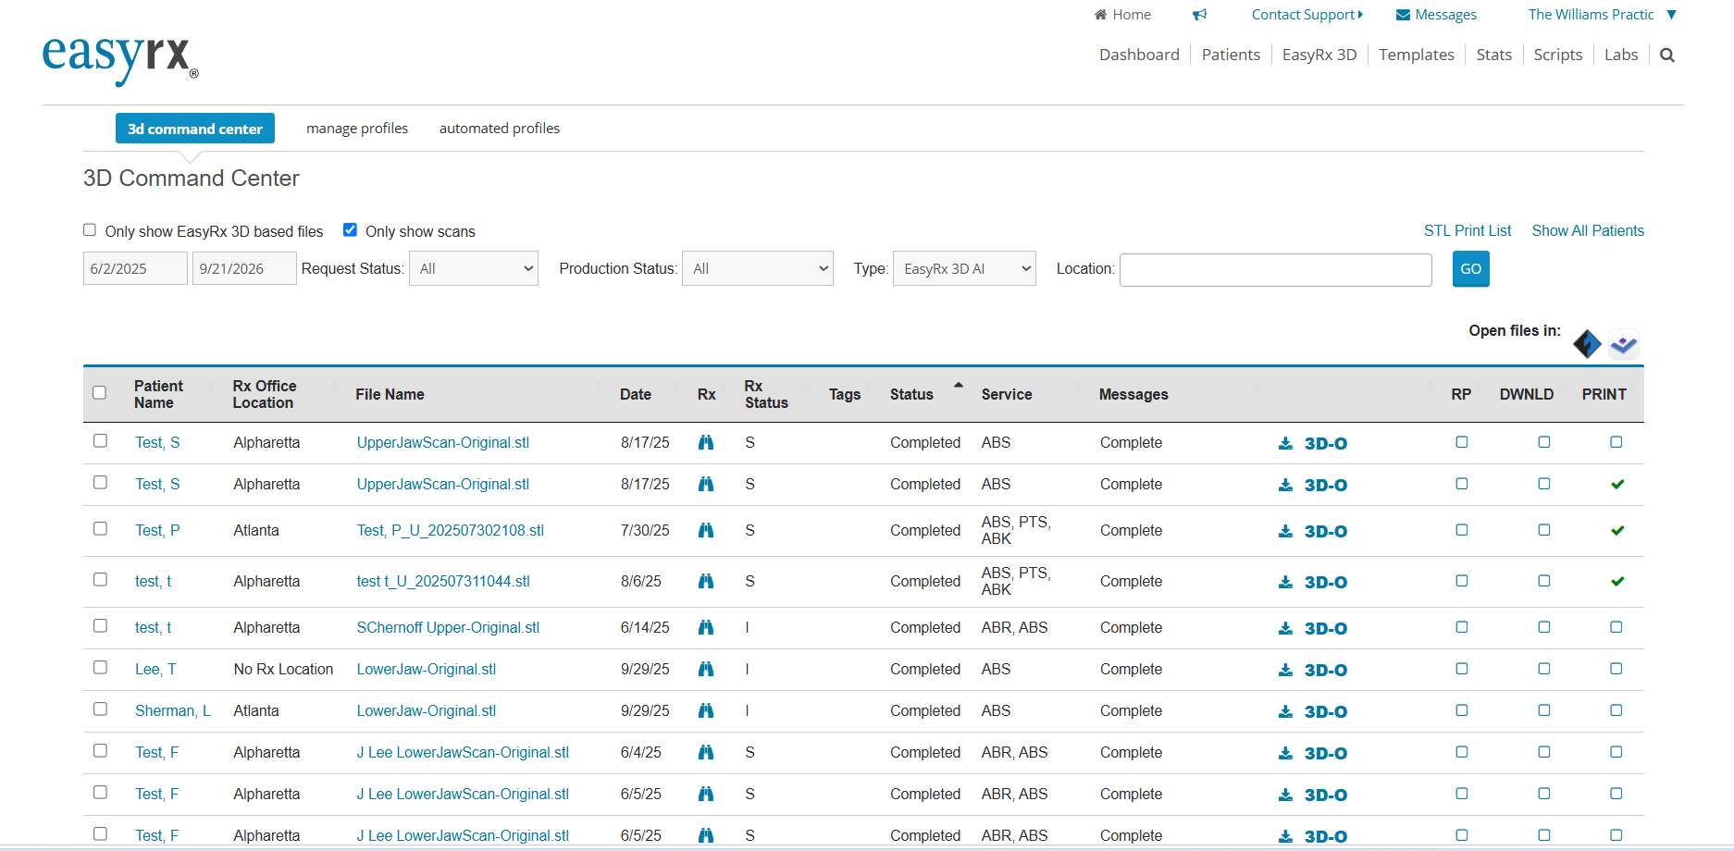The height and width of the screenshot is (851, 1734).
Task: Open the megaphone announcements icon
Action: coord(1200,15)
